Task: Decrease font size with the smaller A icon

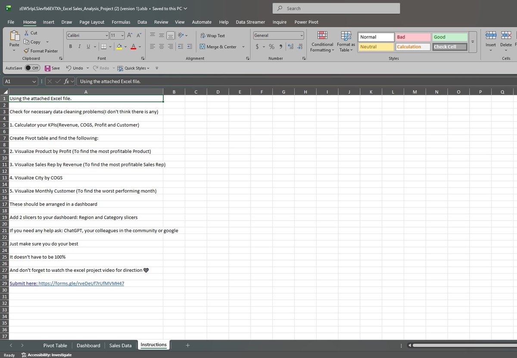Action: [140, 35]
